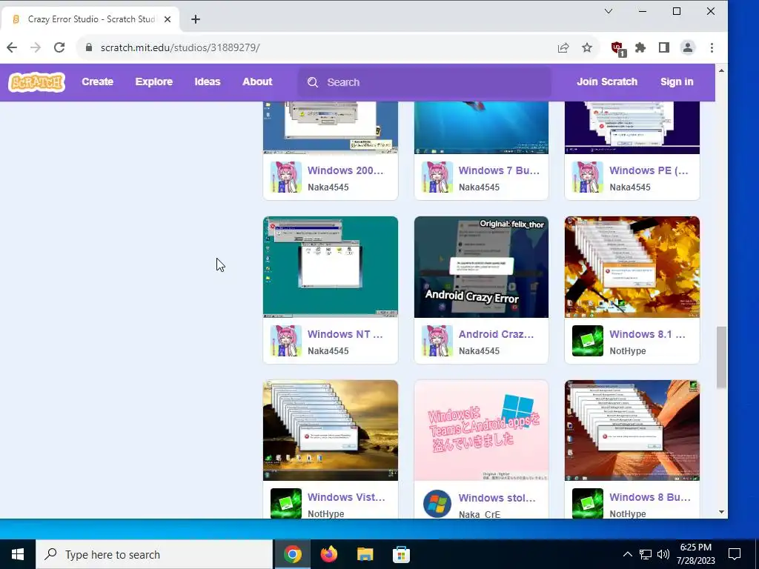The width and height of the screenshot is (759, 569).
Task: Open NotHype avatar on Windows Vist... card
Action: click(285, 503)
